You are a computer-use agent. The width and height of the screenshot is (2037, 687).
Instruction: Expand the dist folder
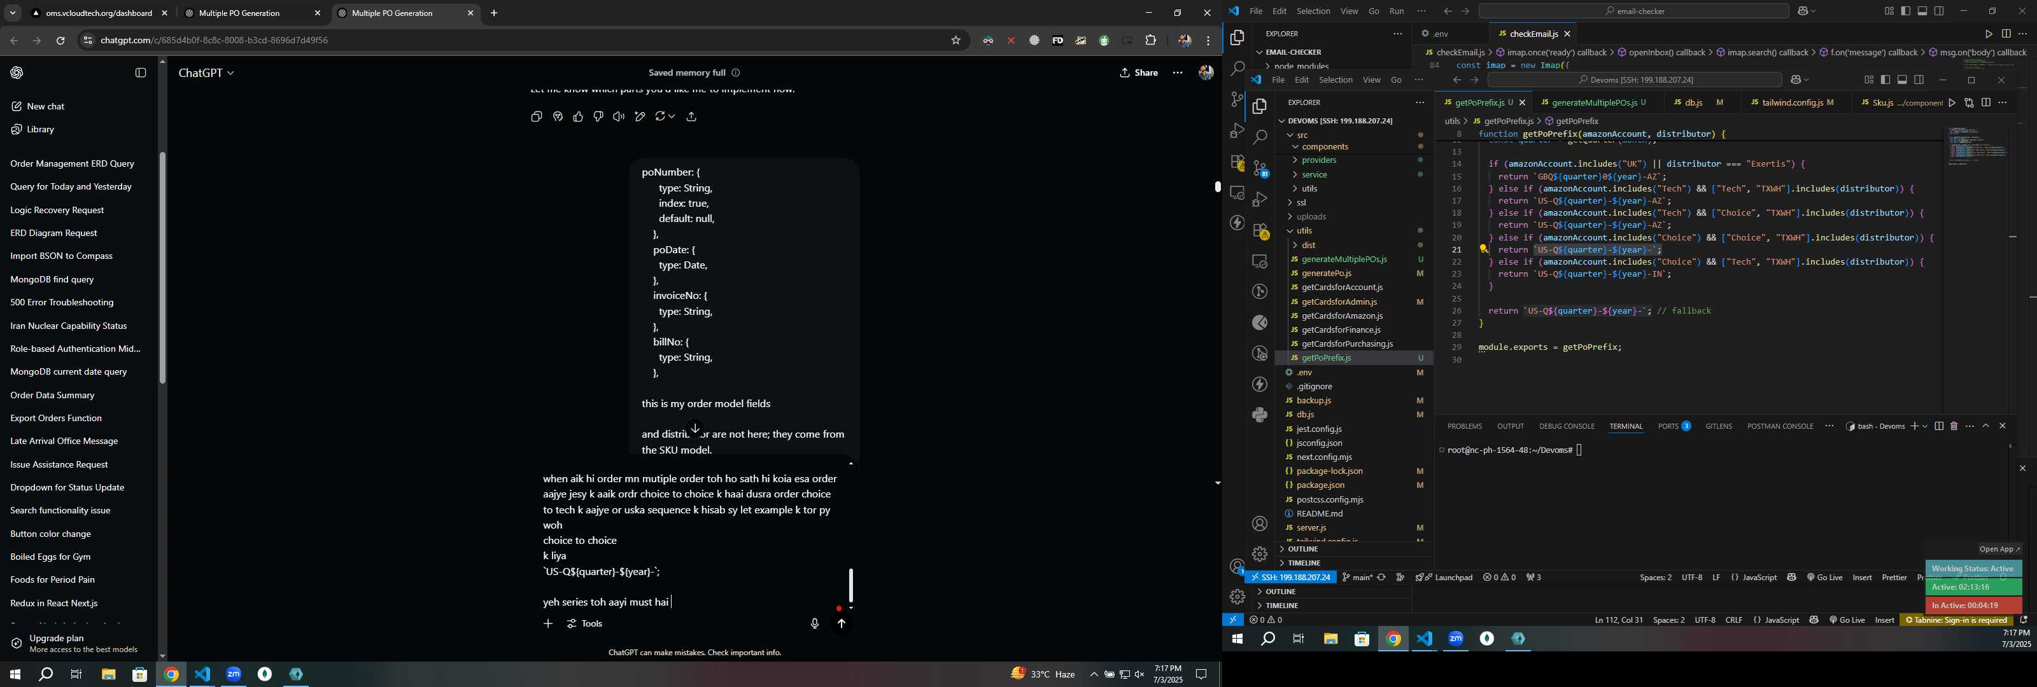click(1309, 246)
